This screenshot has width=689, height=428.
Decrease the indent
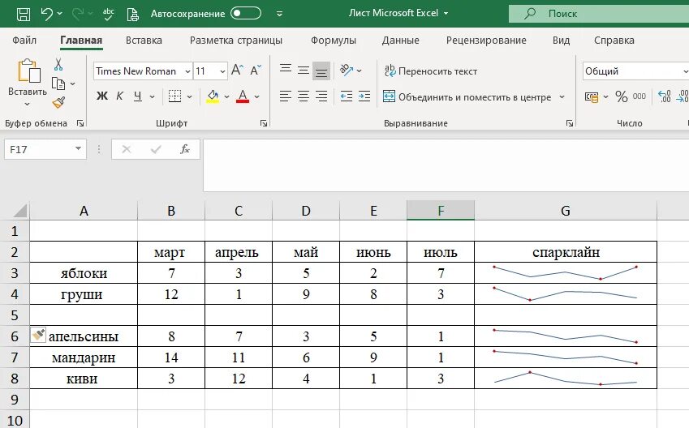pos(347,96)
